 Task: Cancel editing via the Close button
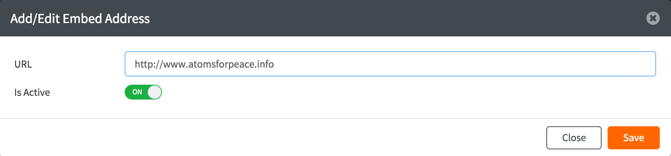pos(574,138)
